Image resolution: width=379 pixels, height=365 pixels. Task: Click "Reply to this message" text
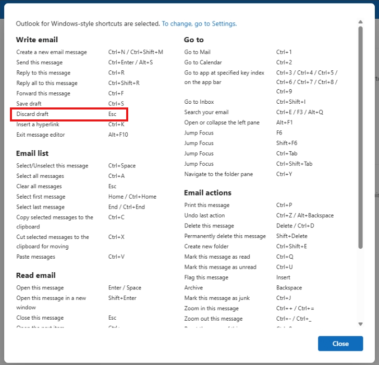tap(43, 73)
